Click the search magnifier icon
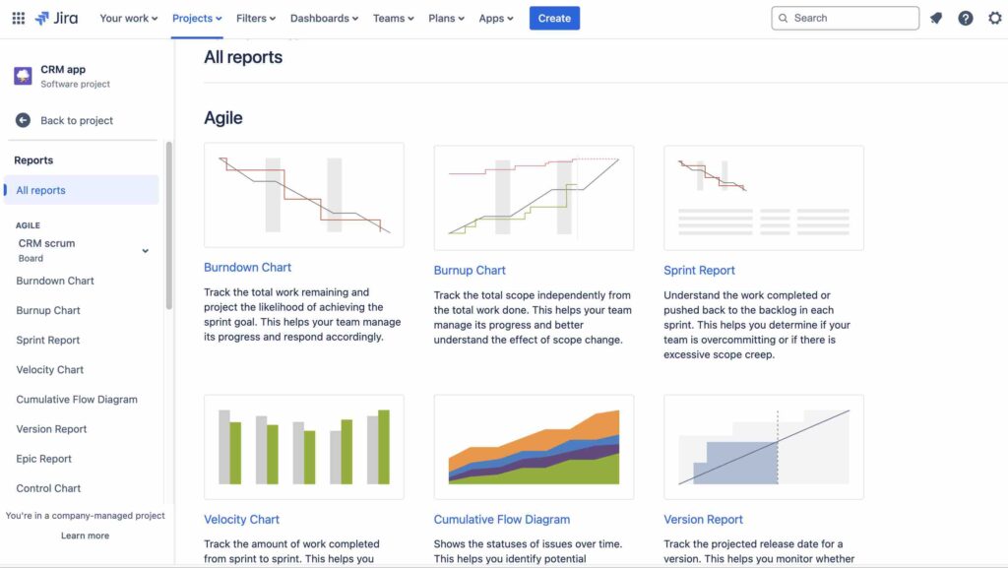1008x568 pixels. [x=783, y=17]
